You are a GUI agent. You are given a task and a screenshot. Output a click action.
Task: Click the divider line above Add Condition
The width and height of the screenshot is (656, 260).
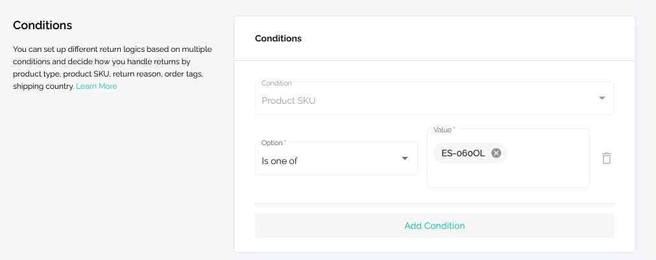click(434, 204)
